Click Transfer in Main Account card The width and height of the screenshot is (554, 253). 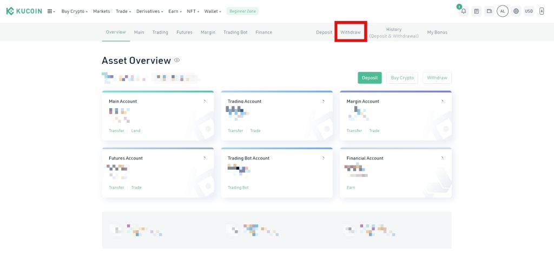[116, 131]
